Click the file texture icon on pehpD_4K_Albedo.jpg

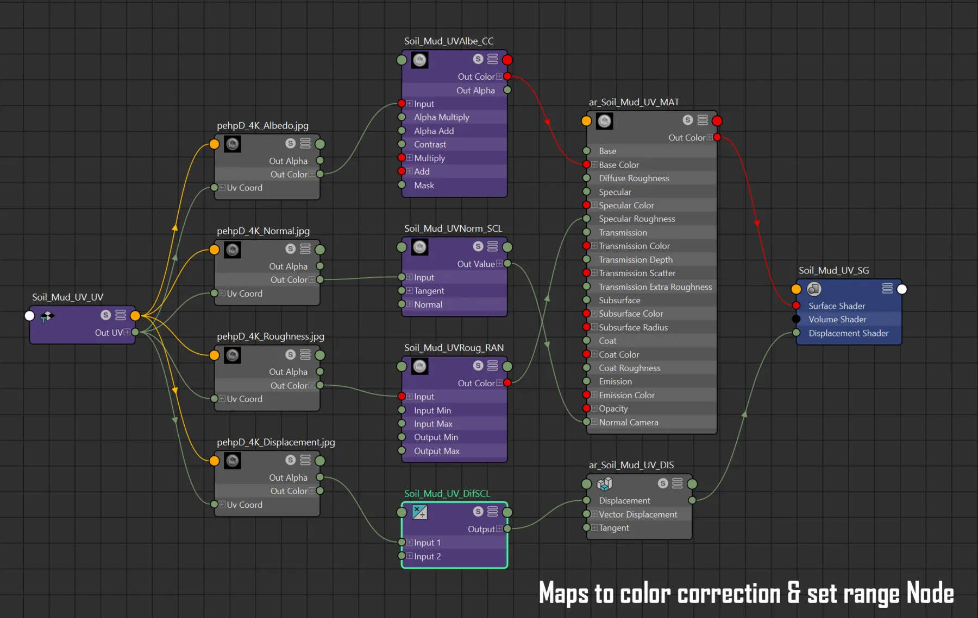233,144
